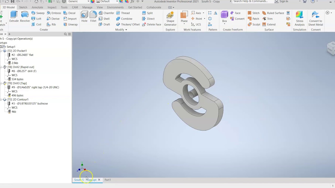This screenshot has width=335, height=188.
Task: Switch to the Part1 document tab
Action: pos(108,180)
